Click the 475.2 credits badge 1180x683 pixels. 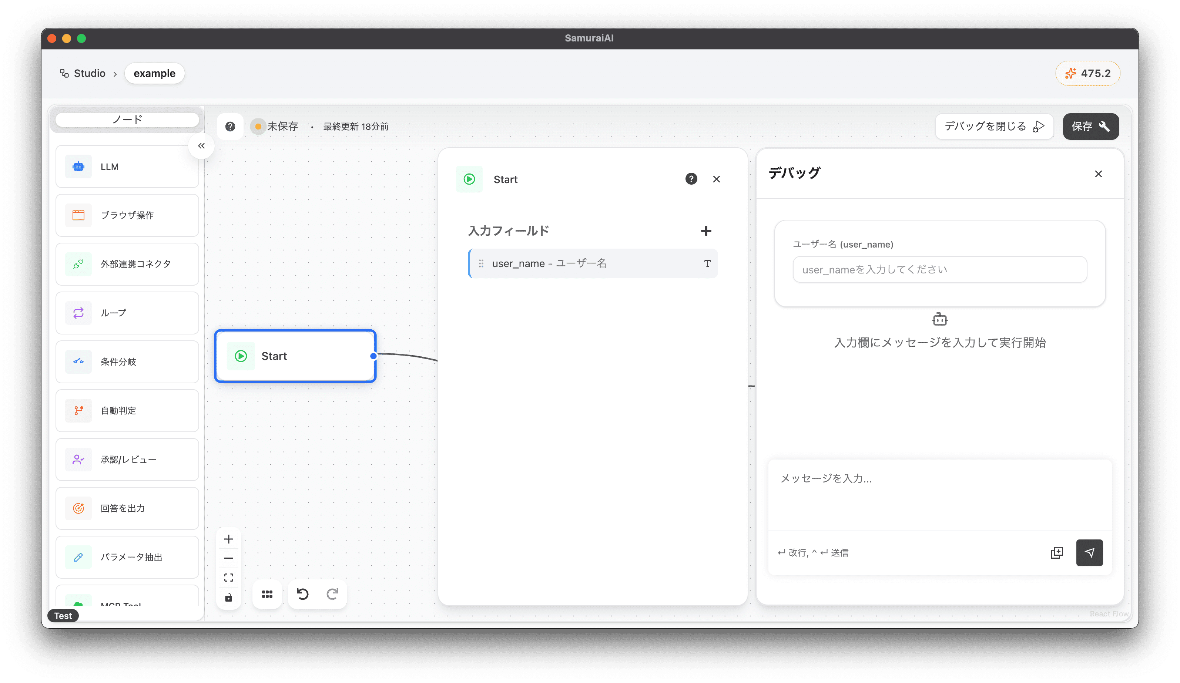coord(1087,74)
